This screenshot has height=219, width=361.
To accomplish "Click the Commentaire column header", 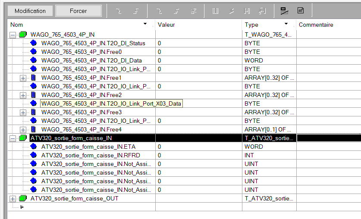I will click(x=316, y=25).
